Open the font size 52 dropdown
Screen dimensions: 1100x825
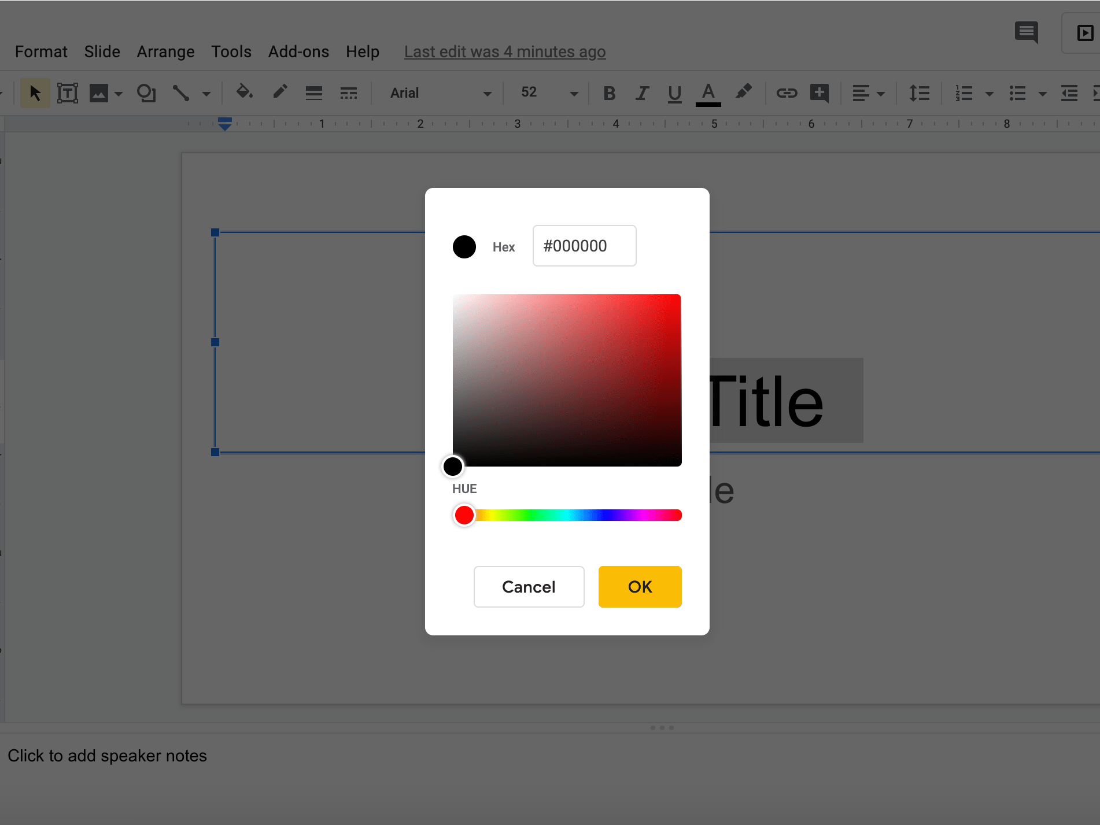pos(549,93)
